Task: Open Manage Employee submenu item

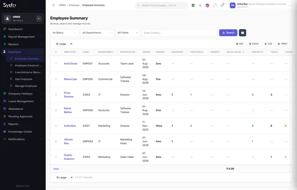Action: 25,86
